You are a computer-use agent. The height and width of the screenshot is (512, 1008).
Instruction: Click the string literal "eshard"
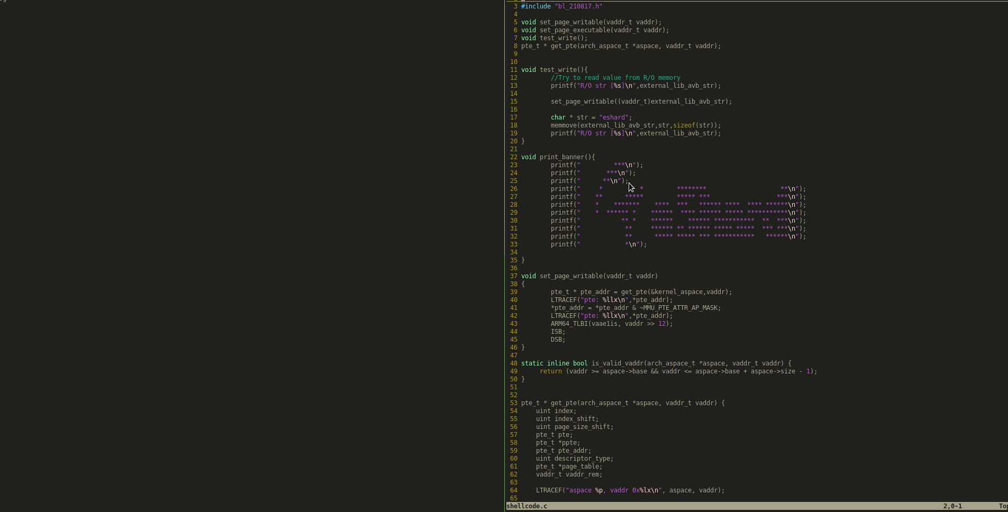coord(614,117)
